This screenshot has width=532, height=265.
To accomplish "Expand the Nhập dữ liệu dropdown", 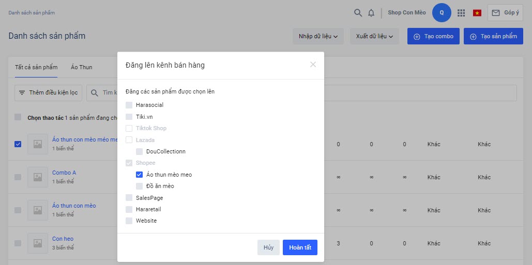I will (x=318, y=36).
